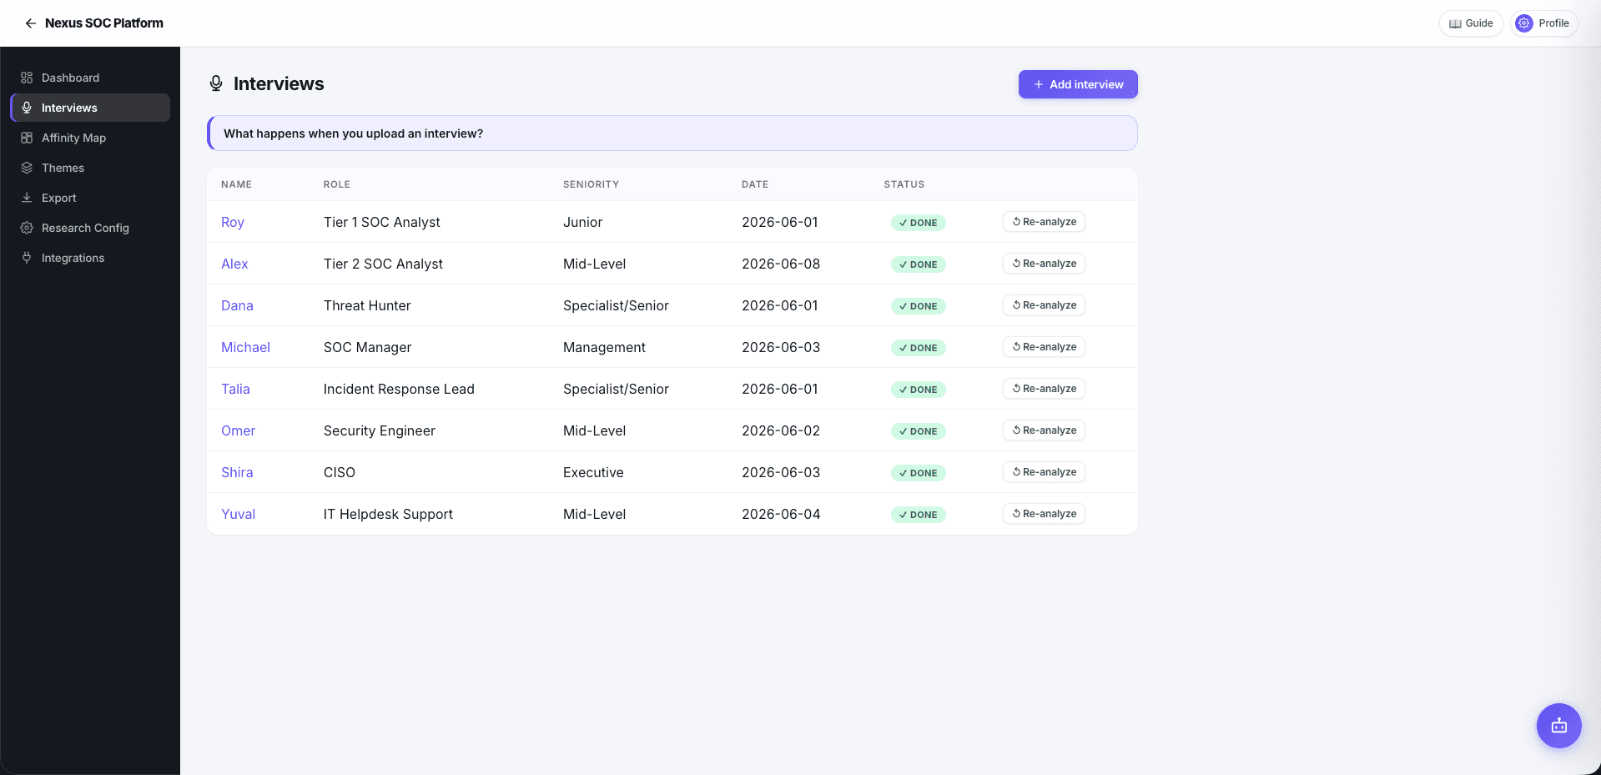Open the chatbot assistant floating button

coord(1558,726)
